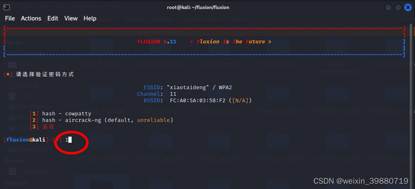The image size is (415, 189).
Task: Open the Actions menu
Action: 31,18
